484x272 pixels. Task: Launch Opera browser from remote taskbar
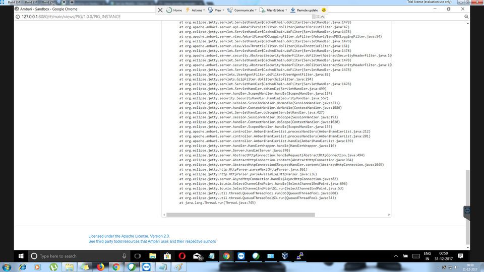pyautogui.click(x=182, y=256)
